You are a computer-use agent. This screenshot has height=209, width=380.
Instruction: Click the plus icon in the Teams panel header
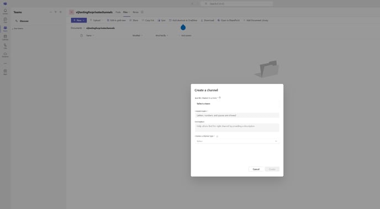point(61,12)
